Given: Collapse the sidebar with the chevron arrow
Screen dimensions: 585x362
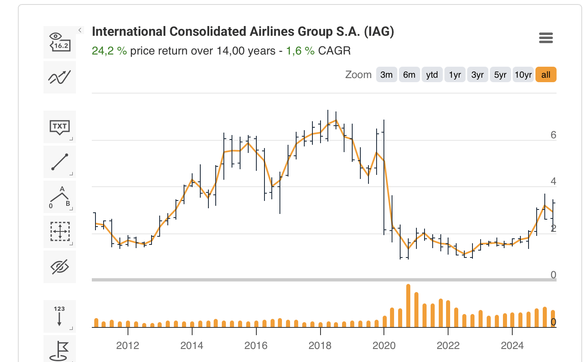Looking at the screenshot, I should (80, 29).
